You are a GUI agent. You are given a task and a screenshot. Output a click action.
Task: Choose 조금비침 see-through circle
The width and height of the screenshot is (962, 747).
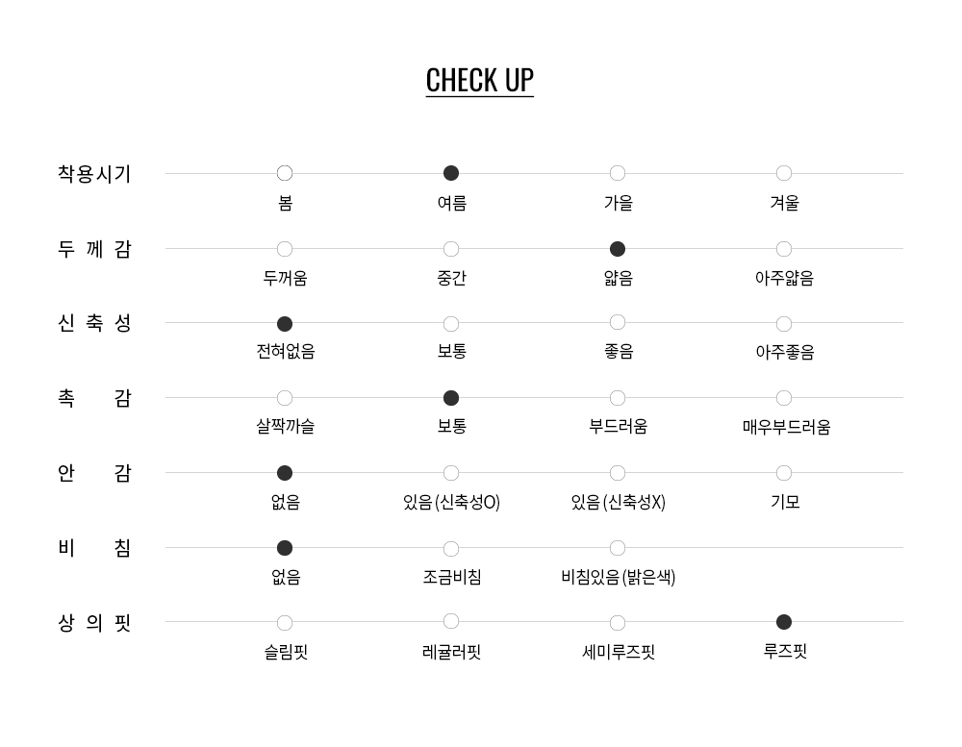click(x=451, y=549)
